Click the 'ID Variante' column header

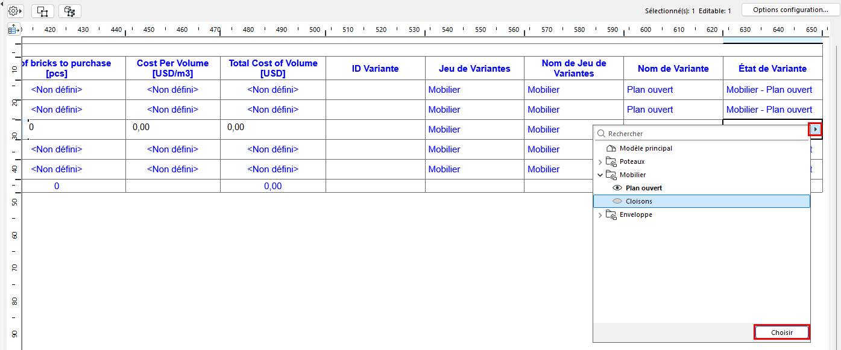(375, 68)
